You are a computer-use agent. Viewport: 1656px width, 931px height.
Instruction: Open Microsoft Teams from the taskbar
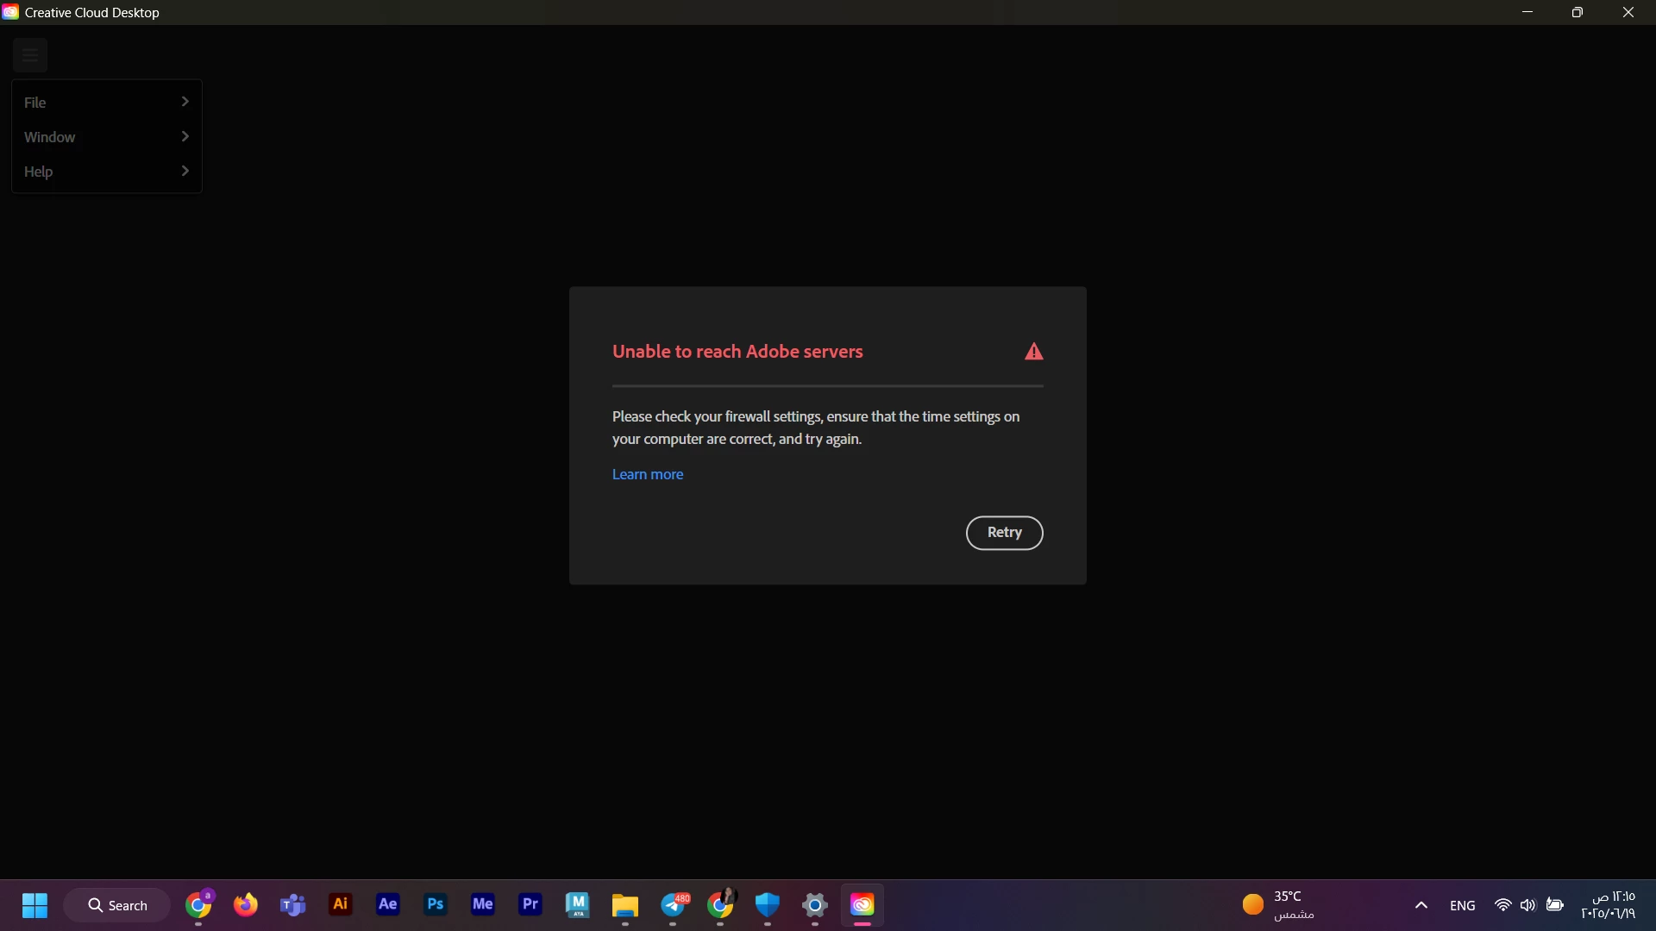pos(293,905)
